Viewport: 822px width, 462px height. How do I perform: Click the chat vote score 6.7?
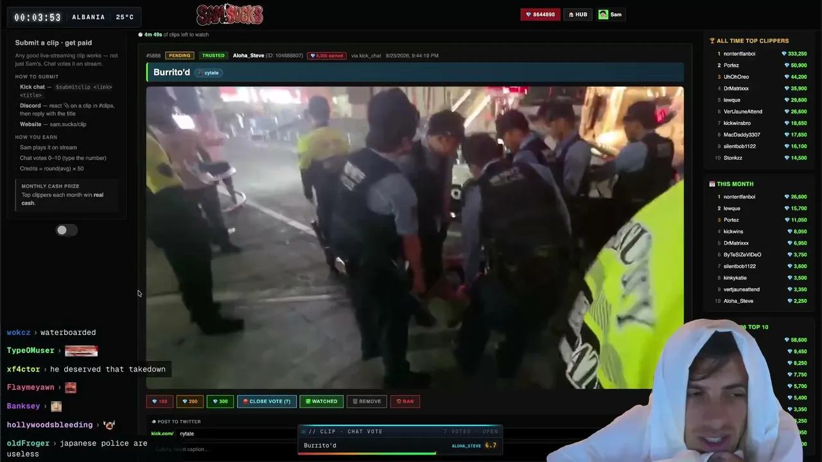pyautogui.click(x=491, y=445)
